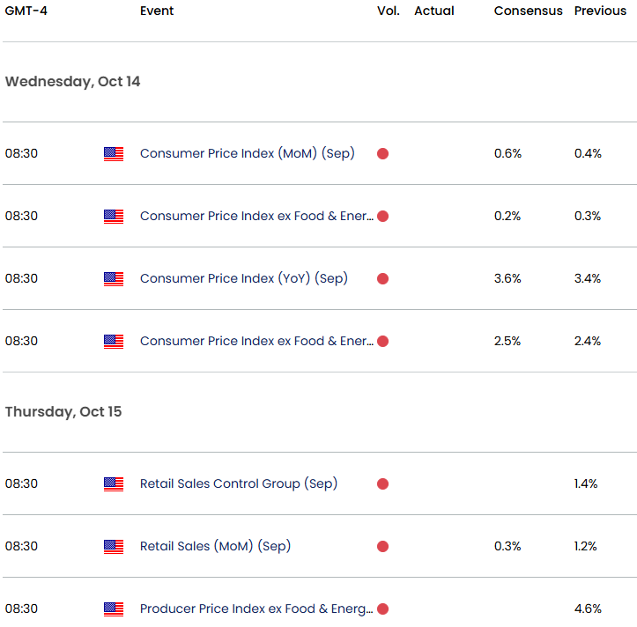The height and width of the screenshot is (627, 637).
Task: Click the red volatility dot for Retail Sales Control Group
Action: click(x=382, y=484)
